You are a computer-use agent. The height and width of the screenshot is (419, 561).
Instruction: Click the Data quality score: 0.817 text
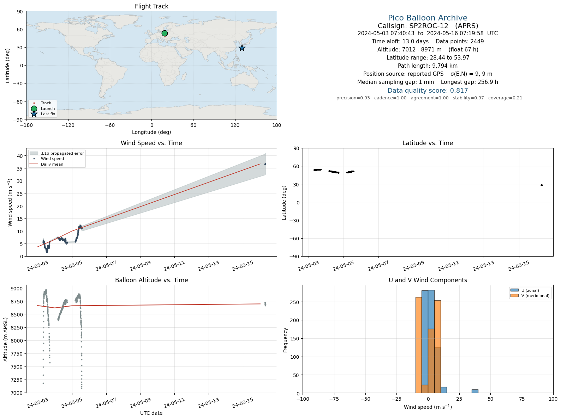click(428, 91)
